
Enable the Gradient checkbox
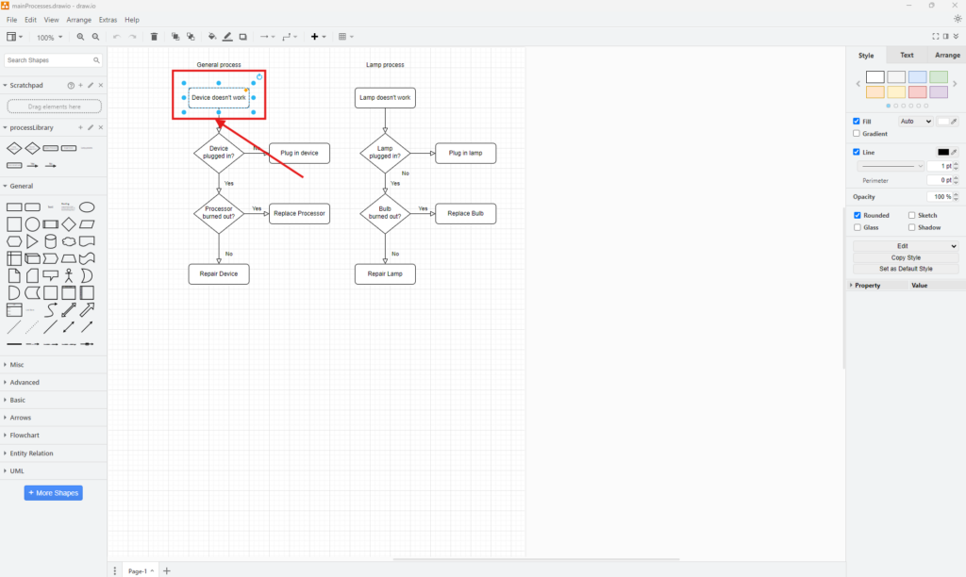[x=857, y=134]
